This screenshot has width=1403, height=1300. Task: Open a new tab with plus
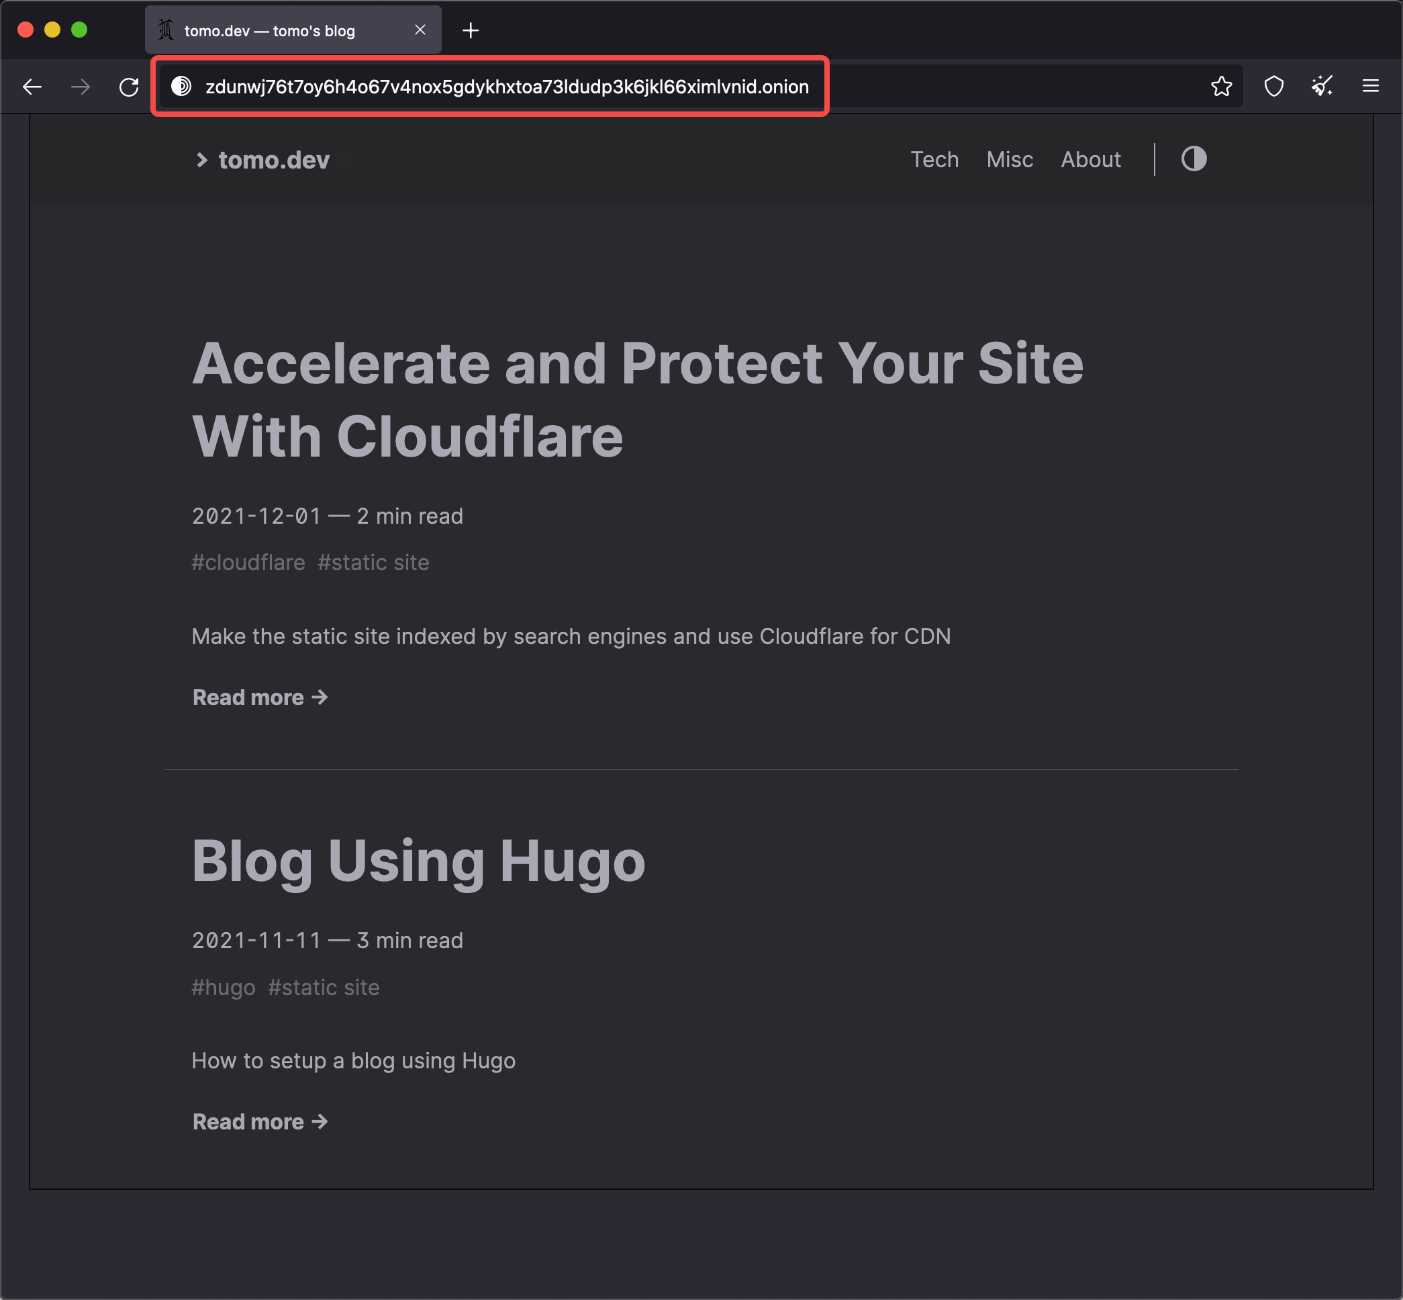[471, 30]
